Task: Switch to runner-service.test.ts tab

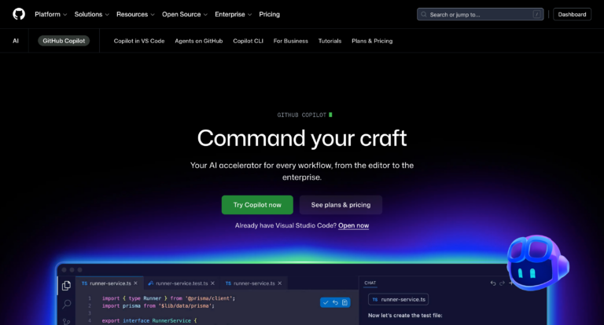Action: point(182,283)
